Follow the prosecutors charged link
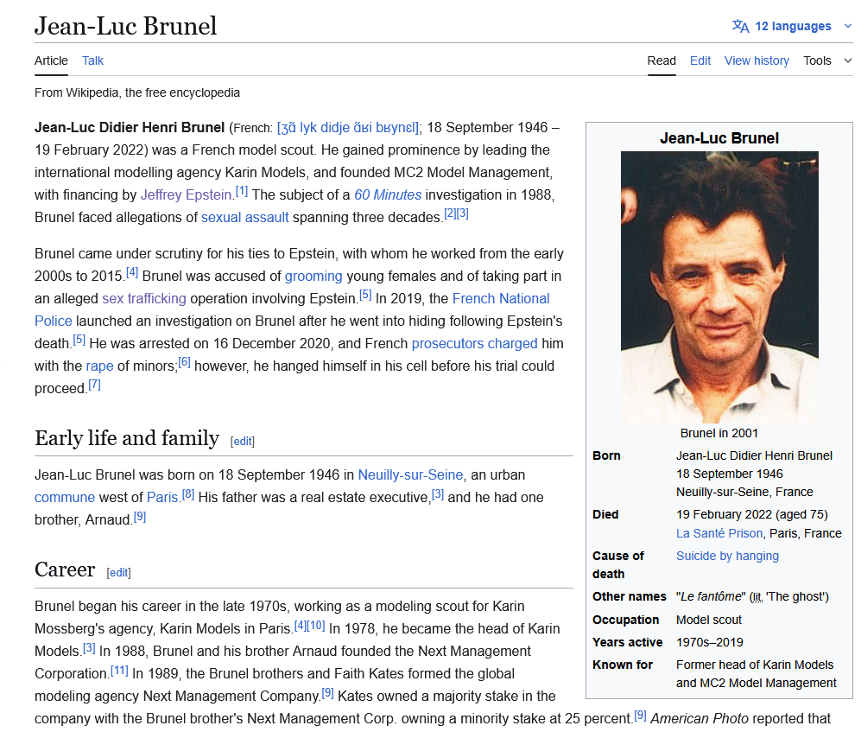Image resolution: width=861 pixels, height=732 pixels. pos(474,343)
